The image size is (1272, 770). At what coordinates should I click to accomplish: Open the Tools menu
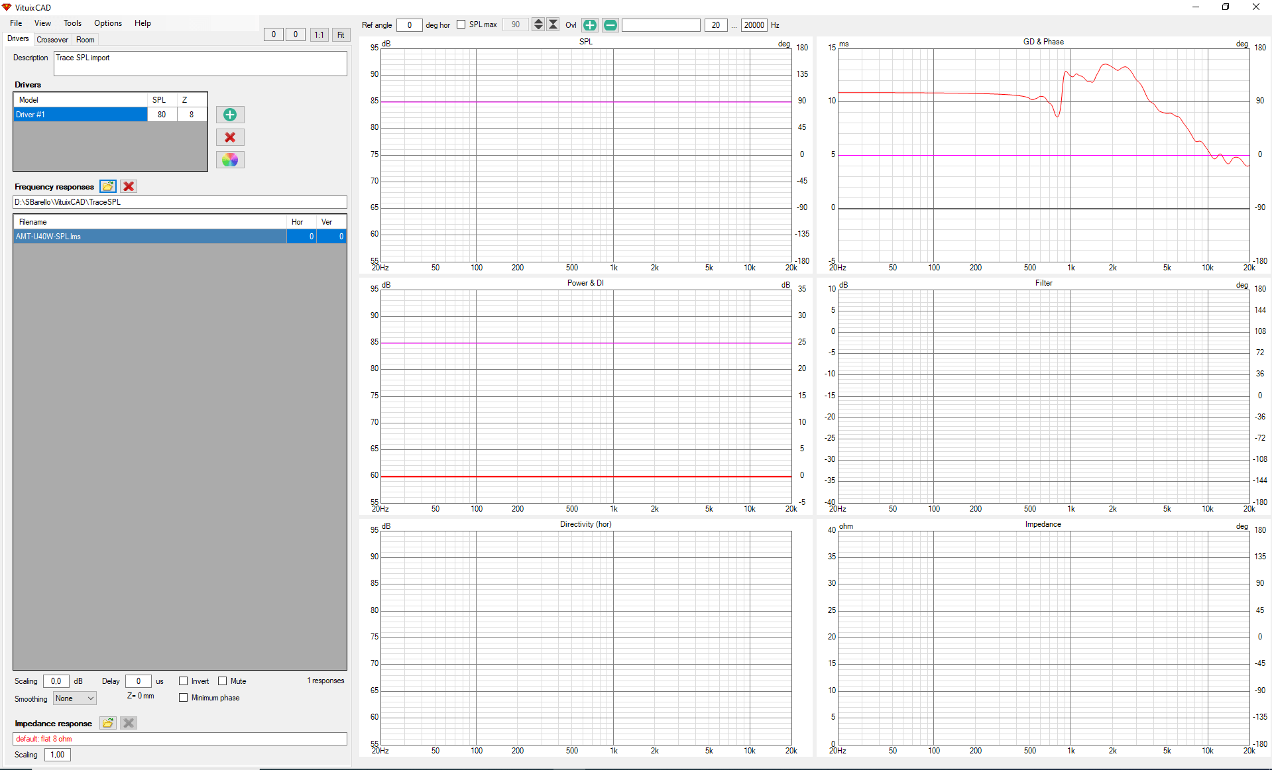tap(72, 23)
